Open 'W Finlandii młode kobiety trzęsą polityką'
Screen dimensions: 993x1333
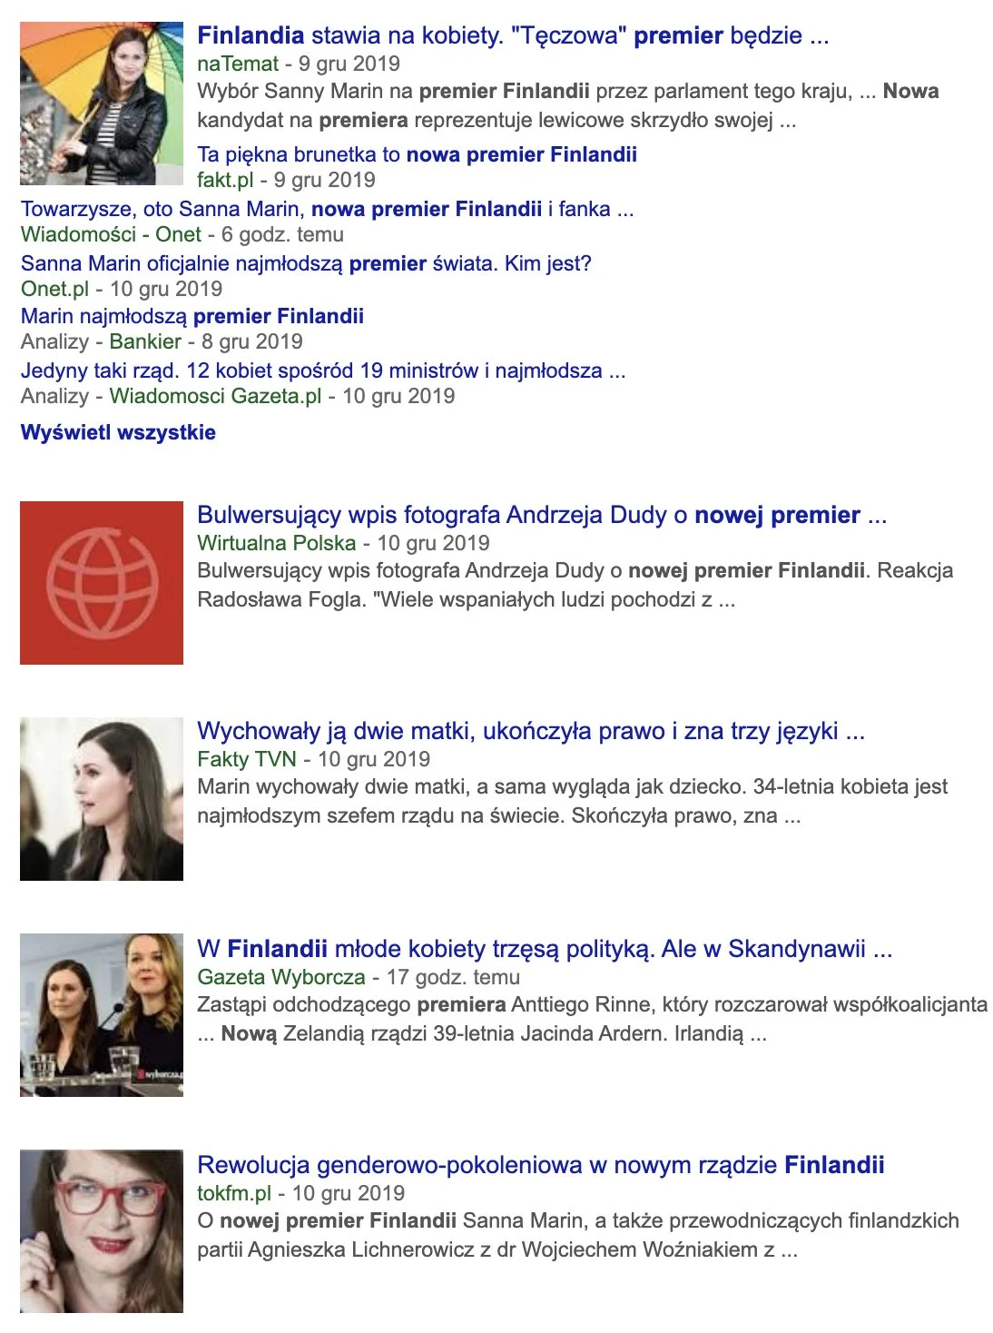tap(545, 949)
